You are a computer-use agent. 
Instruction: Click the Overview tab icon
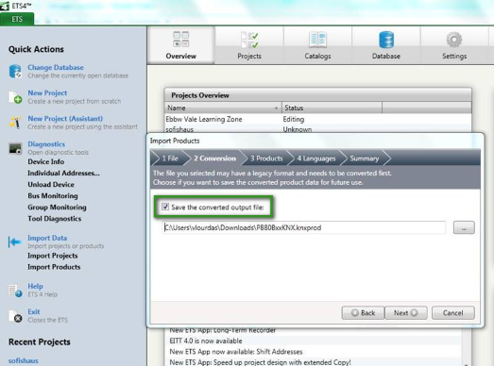pyautogui.click(x=180, y=40)
